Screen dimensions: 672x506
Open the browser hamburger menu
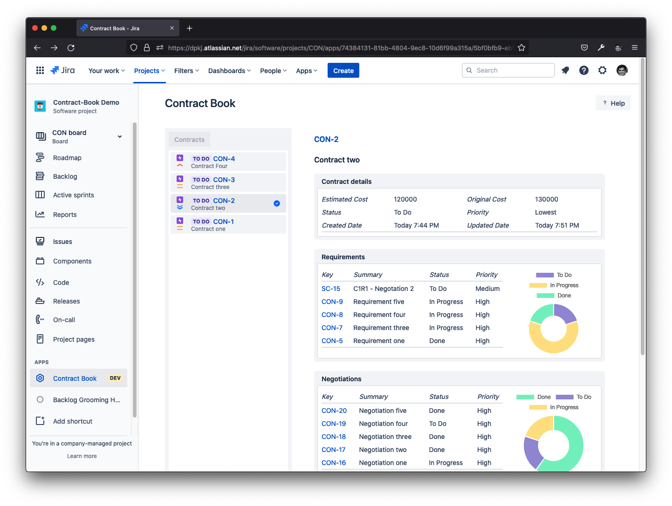pyautogui.click(x=635, y=47)
